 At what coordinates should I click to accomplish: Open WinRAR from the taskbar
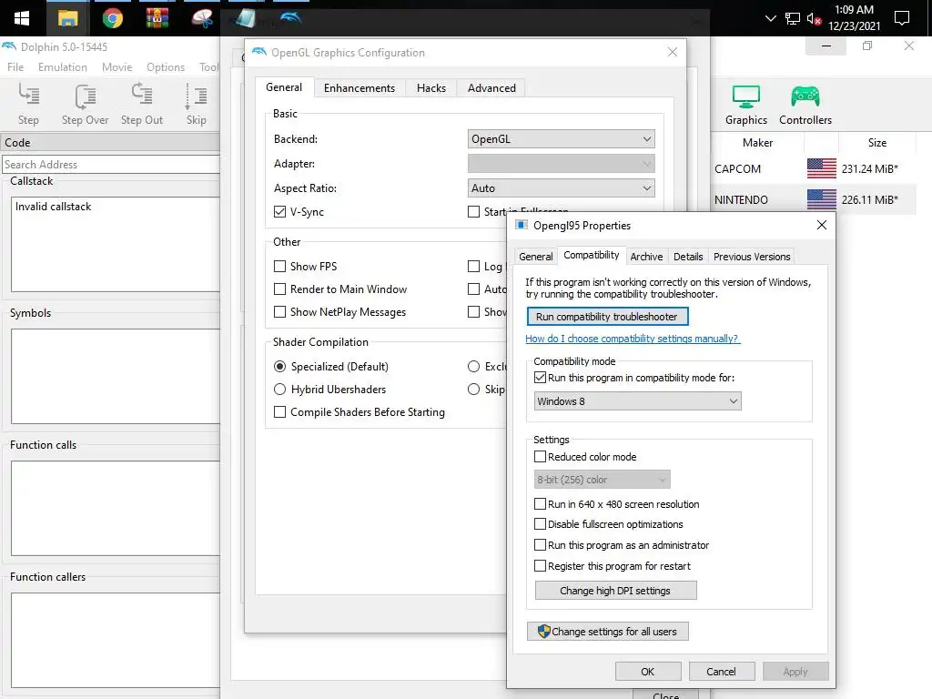[x=157, y=19]
